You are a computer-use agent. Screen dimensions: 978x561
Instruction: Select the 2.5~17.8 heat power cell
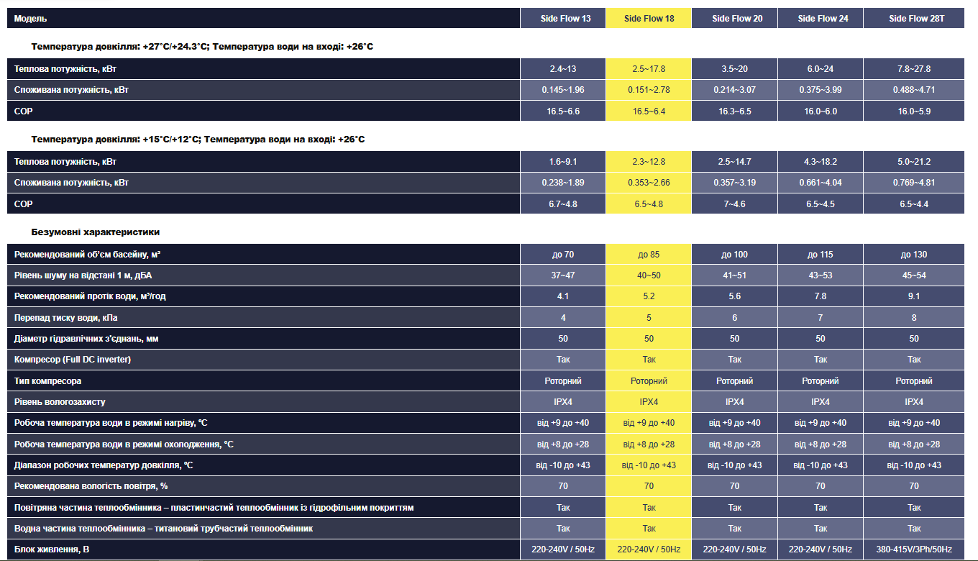(649, 69)
